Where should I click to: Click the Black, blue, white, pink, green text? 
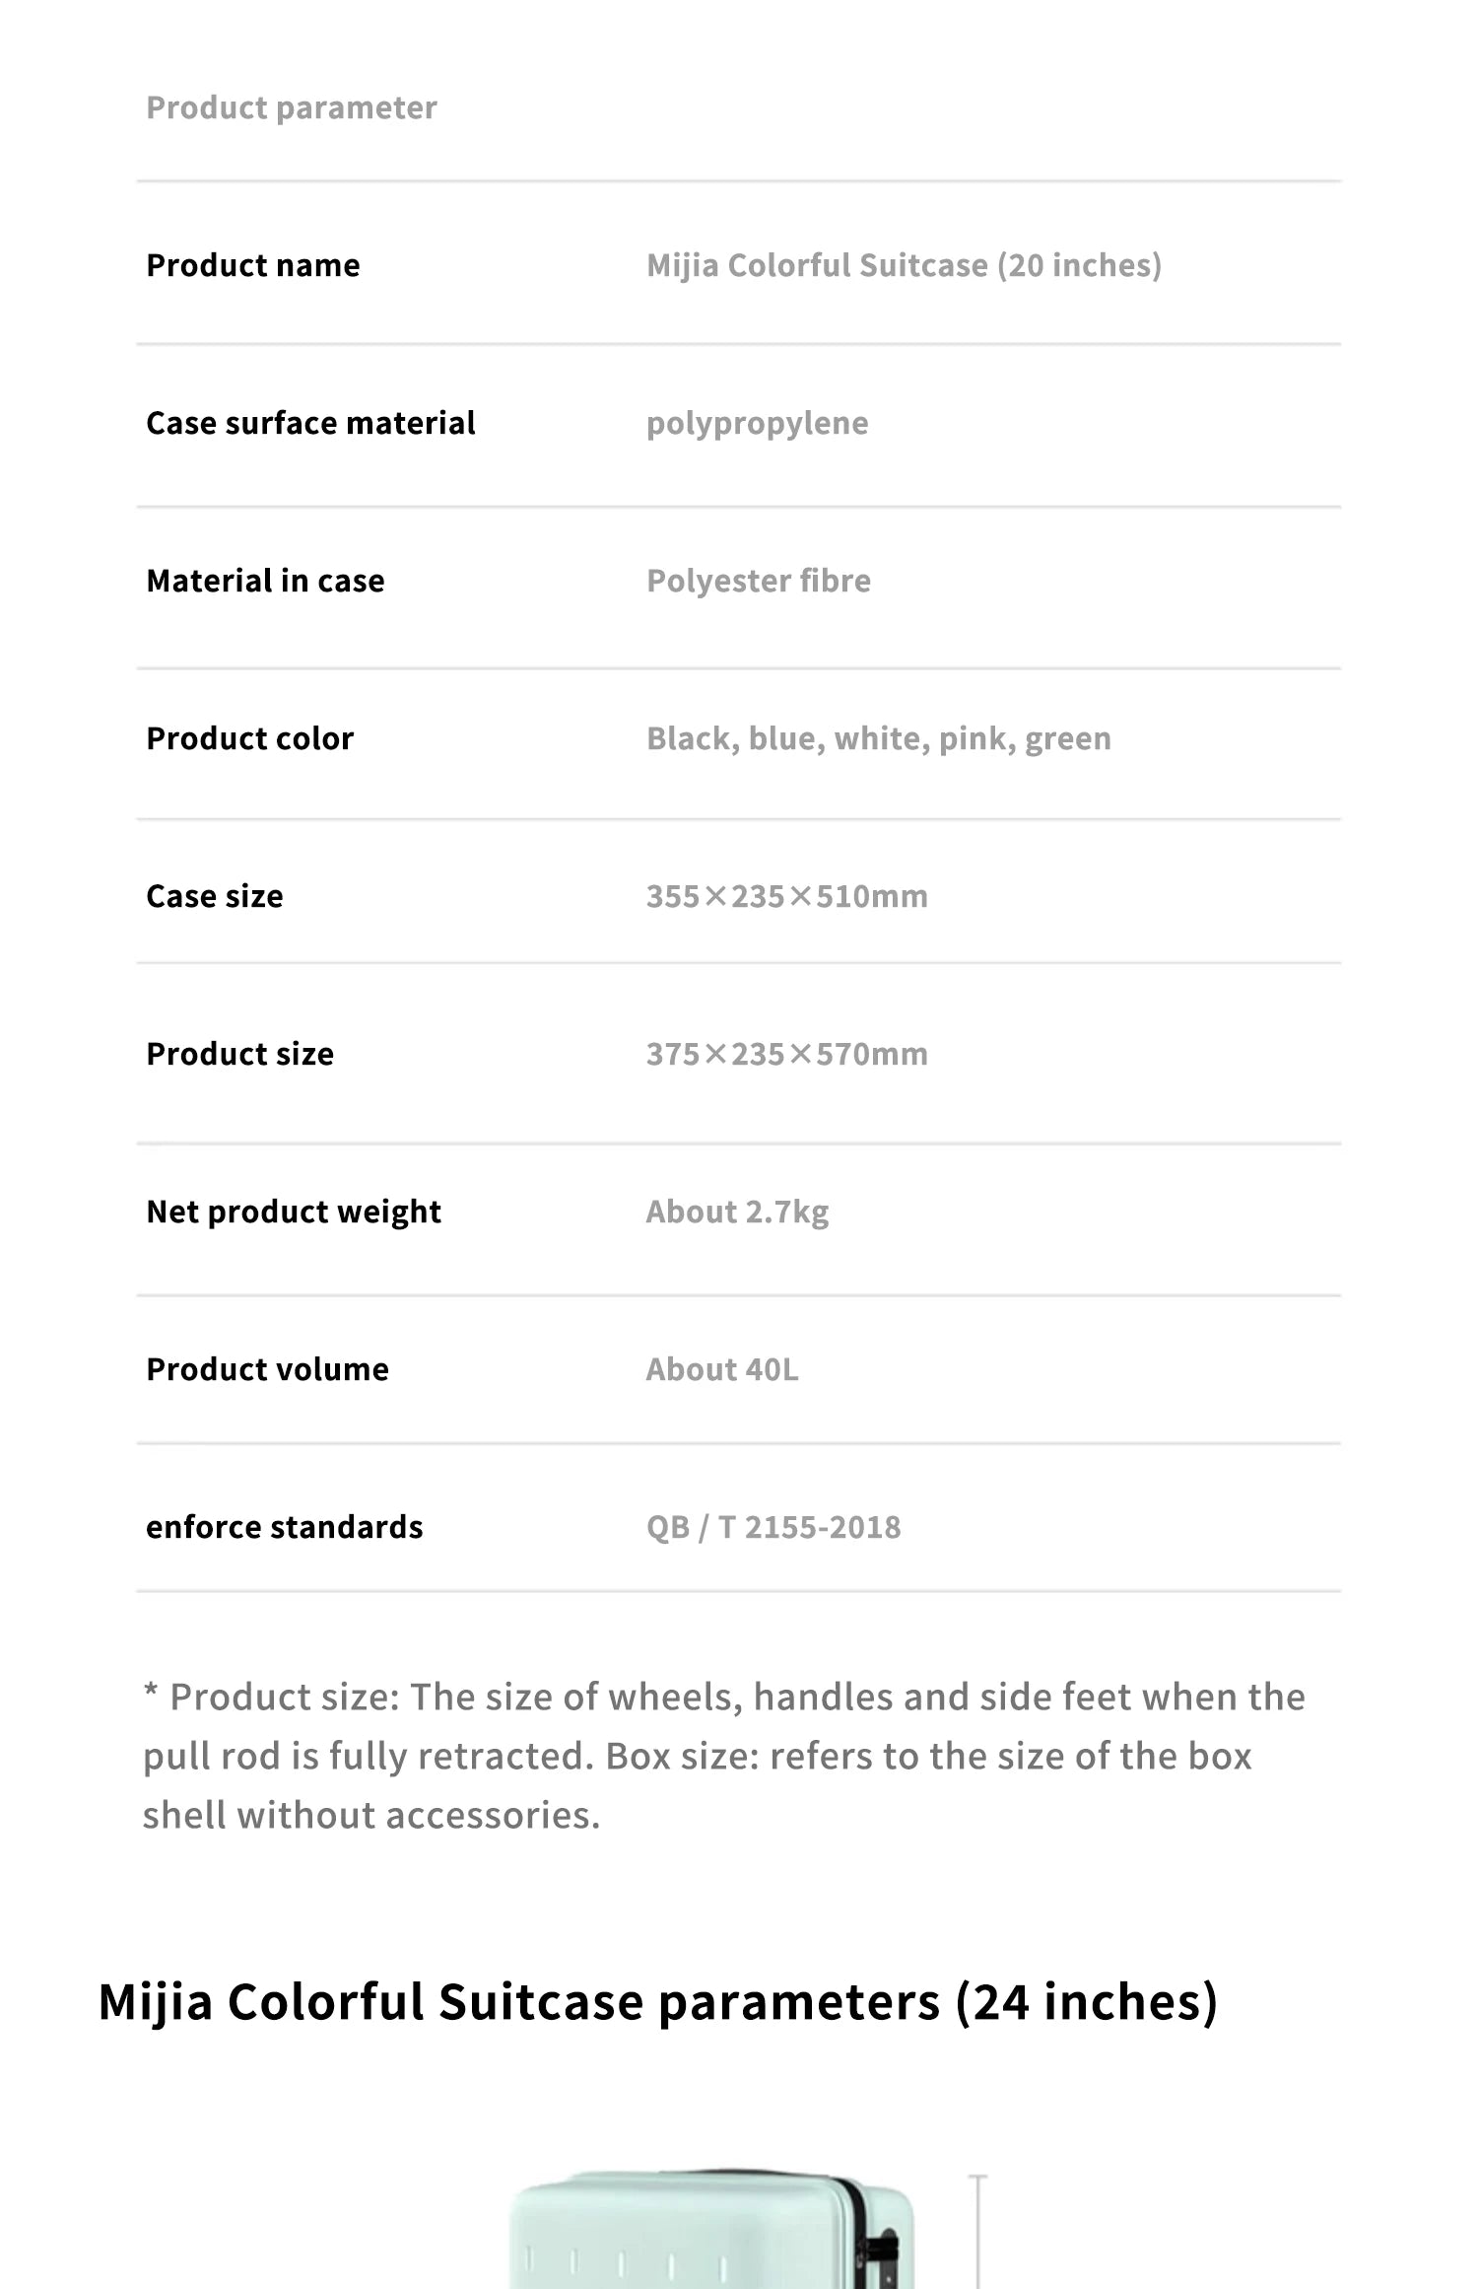pos(879,739)
